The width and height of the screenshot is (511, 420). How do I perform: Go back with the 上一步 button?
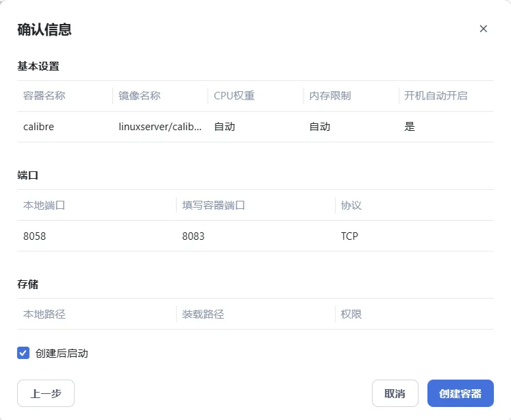[46, 393]
